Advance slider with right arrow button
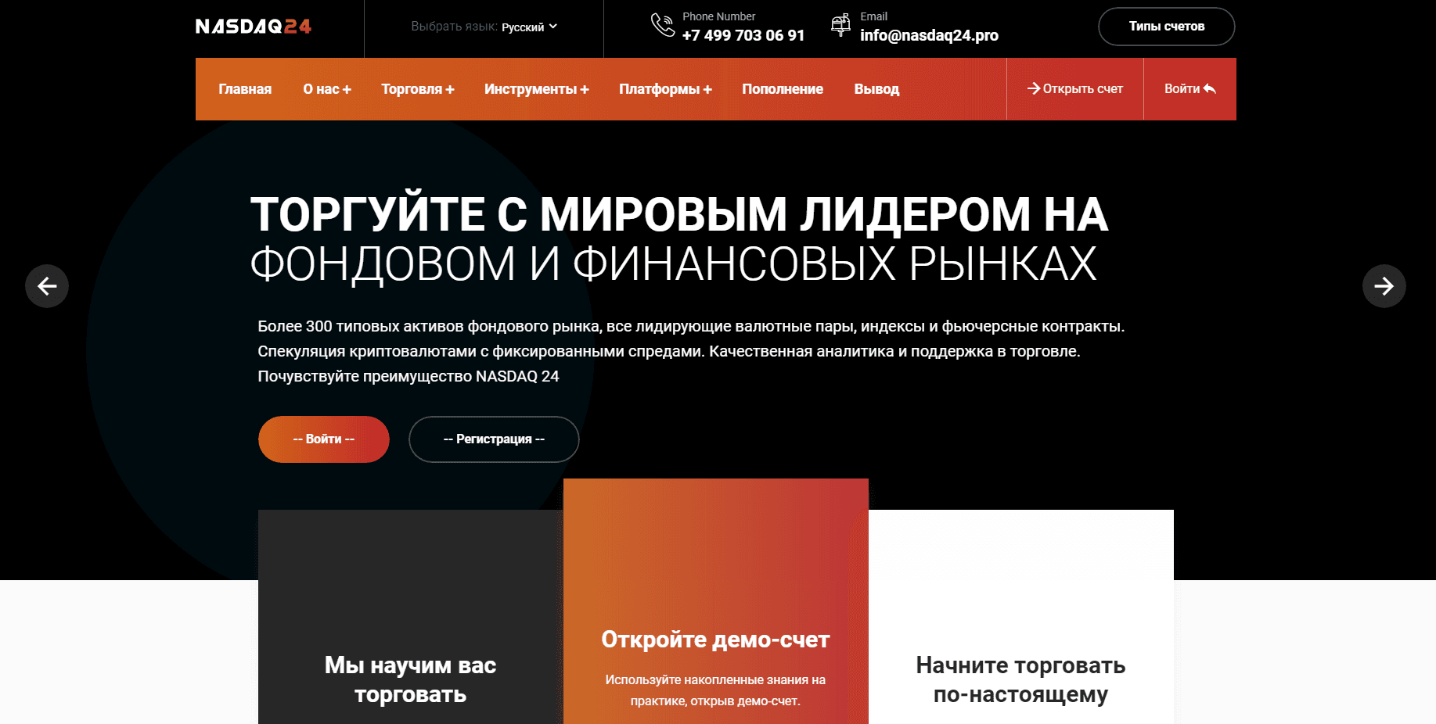The height and width of the screenshot is (724, 1436). coord(1384,286)
